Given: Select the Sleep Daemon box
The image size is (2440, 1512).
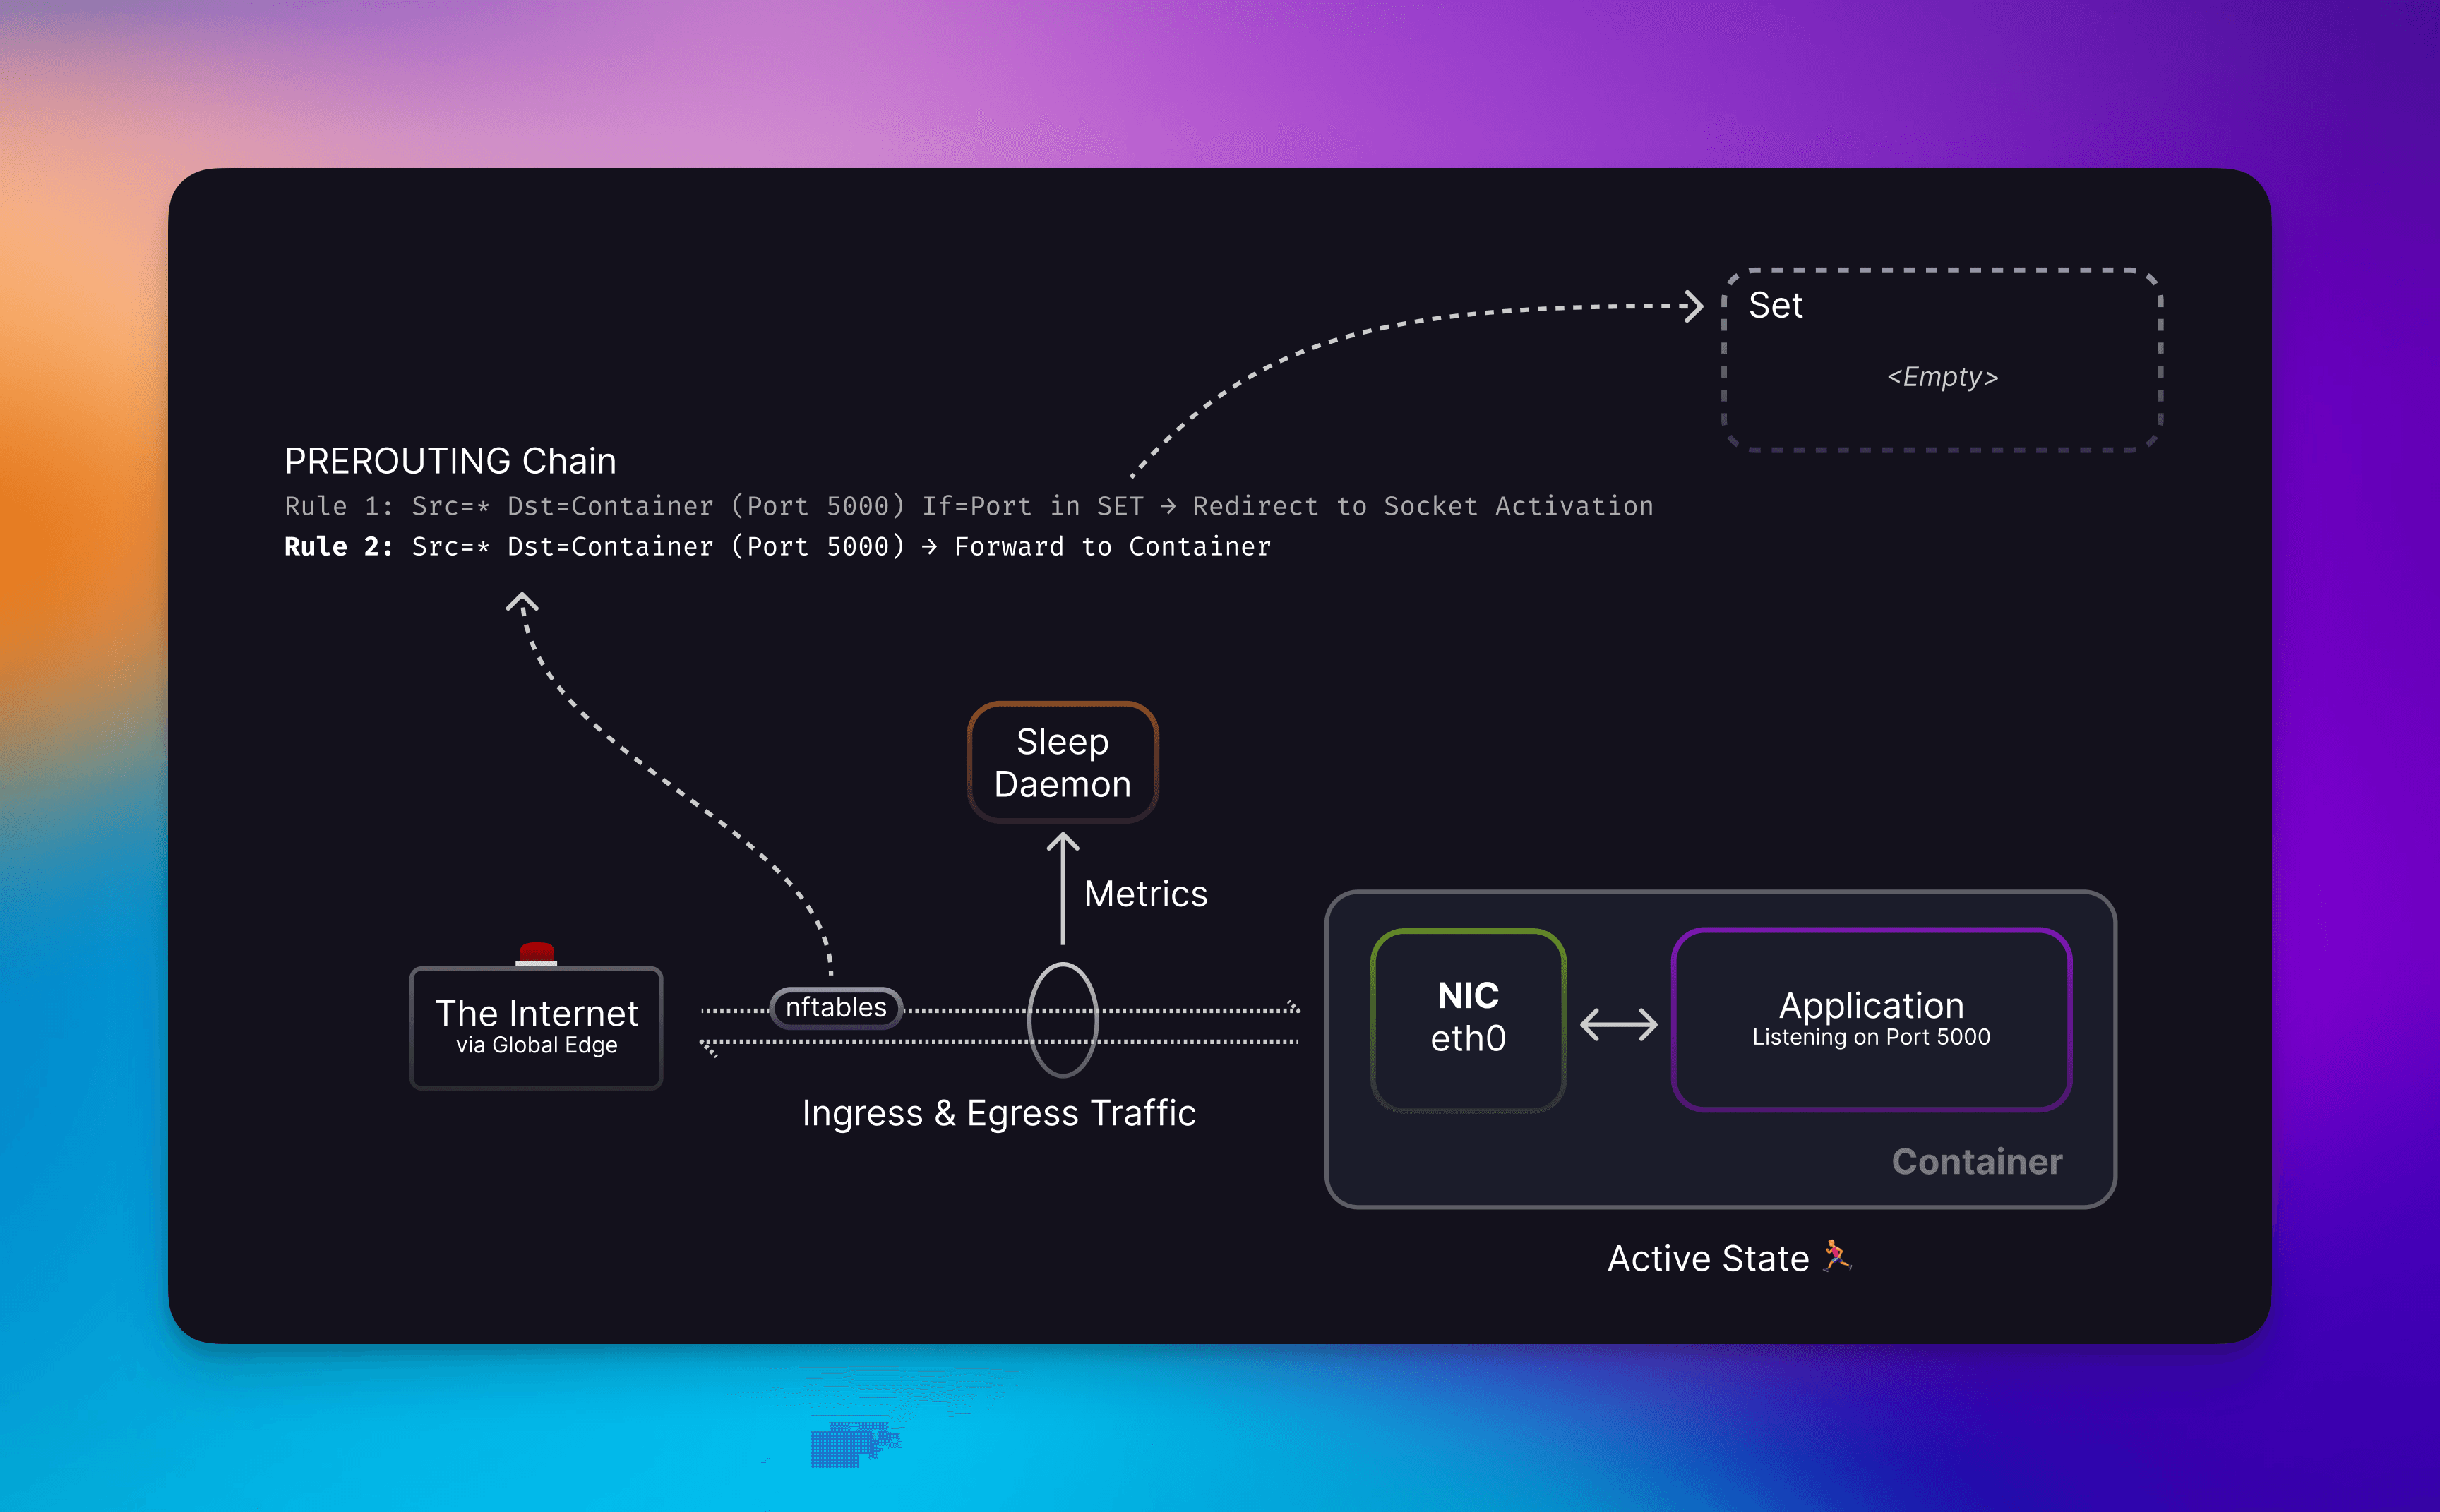Looking at the screenshot, I should click(x=1062, y=762).
